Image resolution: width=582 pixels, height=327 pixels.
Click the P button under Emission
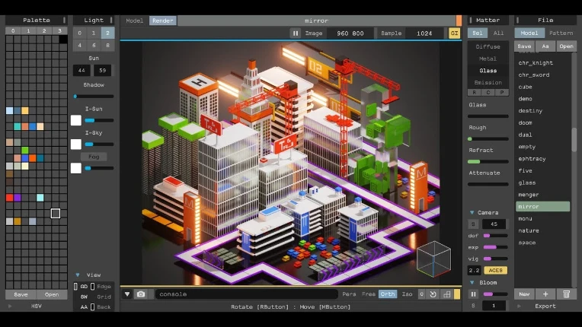tap(502, 93)
